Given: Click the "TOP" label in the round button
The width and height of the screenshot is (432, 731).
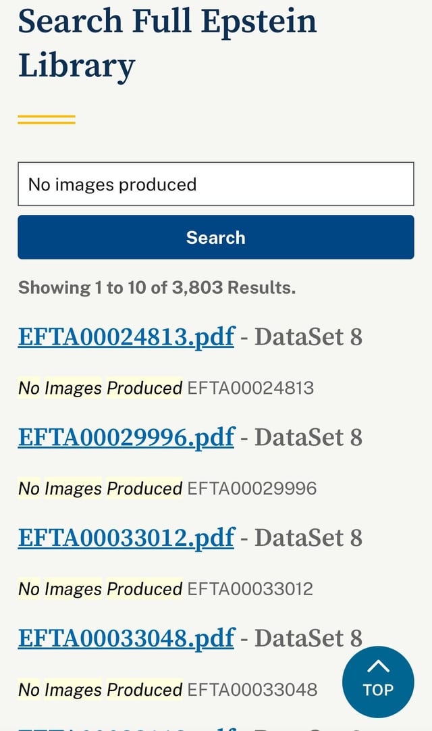Looking at the screenshot, I should point(378,690).
